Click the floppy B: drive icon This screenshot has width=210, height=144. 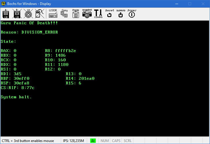click(x=17, y=14)
